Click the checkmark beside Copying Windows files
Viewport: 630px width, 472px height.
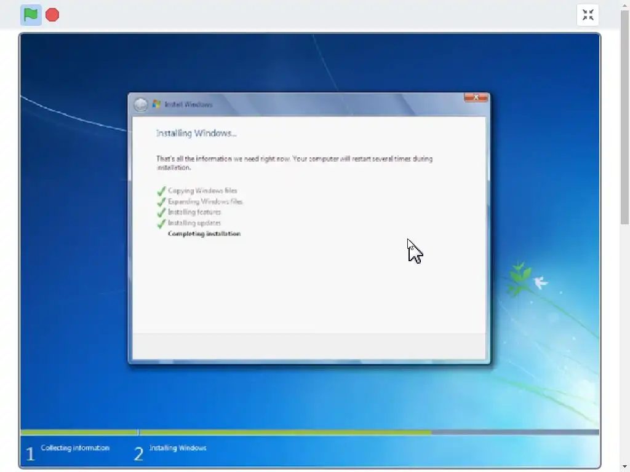click(x=162, y=191)
